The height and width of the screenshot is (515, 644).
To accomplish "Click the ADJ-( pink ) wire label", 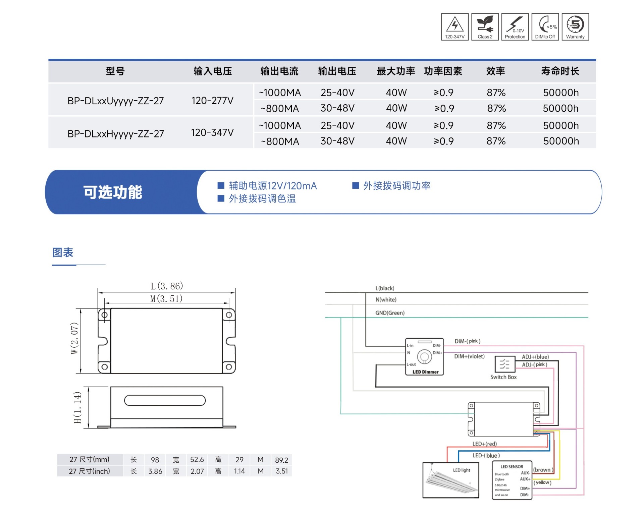I will [535, 364].
